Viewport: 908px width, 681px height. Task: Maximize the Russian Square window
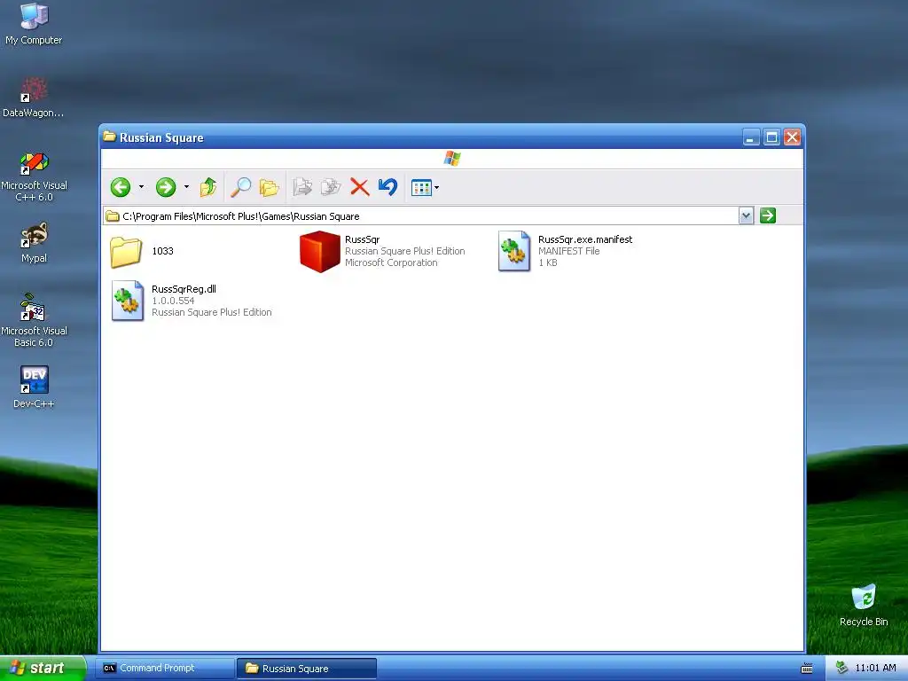pyautogui.click(x=771, y=137)
